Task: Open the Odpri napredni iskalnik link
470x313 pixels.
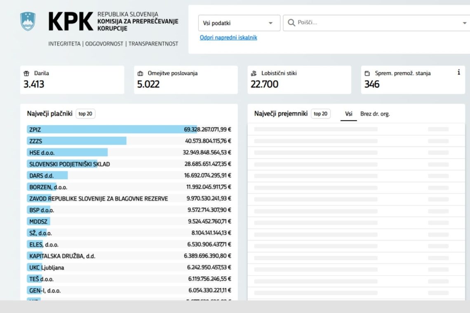Action: (x=228, y=37)
